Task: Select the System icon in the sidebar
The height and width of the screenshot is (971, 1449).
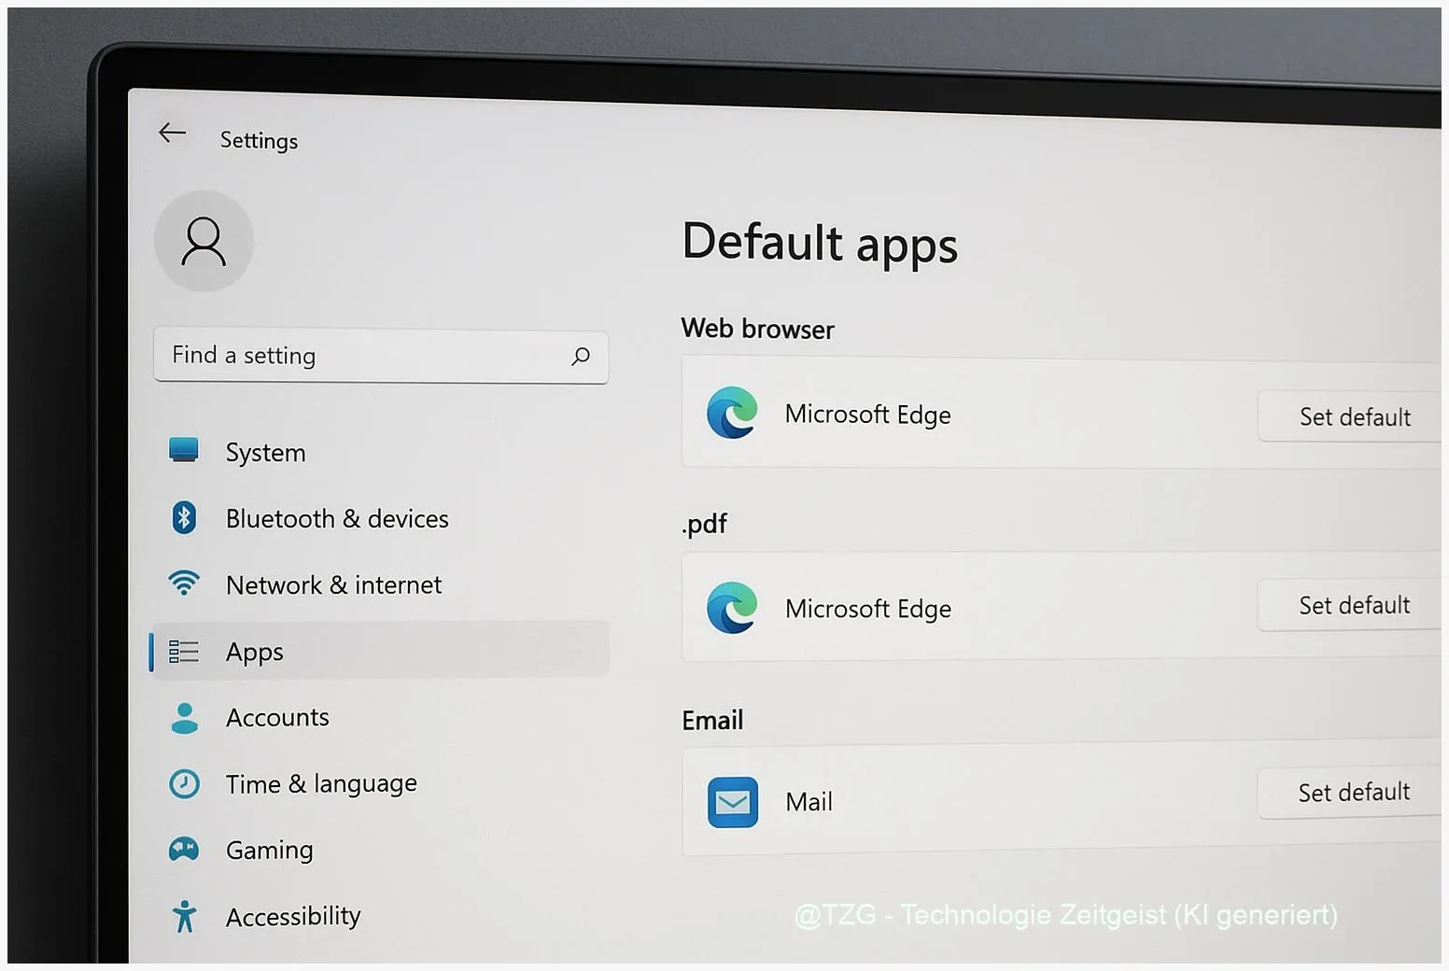Action: pyautogui.click(x=184, y=450)
